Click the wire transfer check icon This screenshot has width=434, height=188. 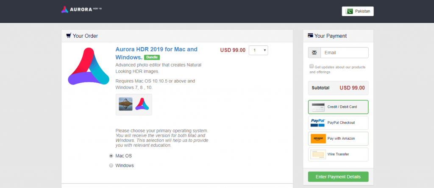318,154
